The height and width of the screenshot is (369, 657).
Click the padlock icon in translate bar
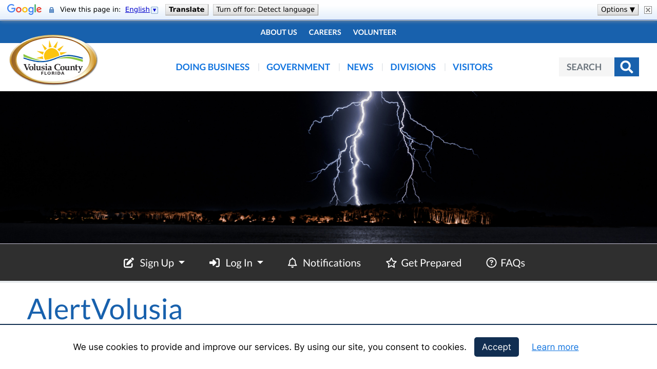(x=51, y=10)
